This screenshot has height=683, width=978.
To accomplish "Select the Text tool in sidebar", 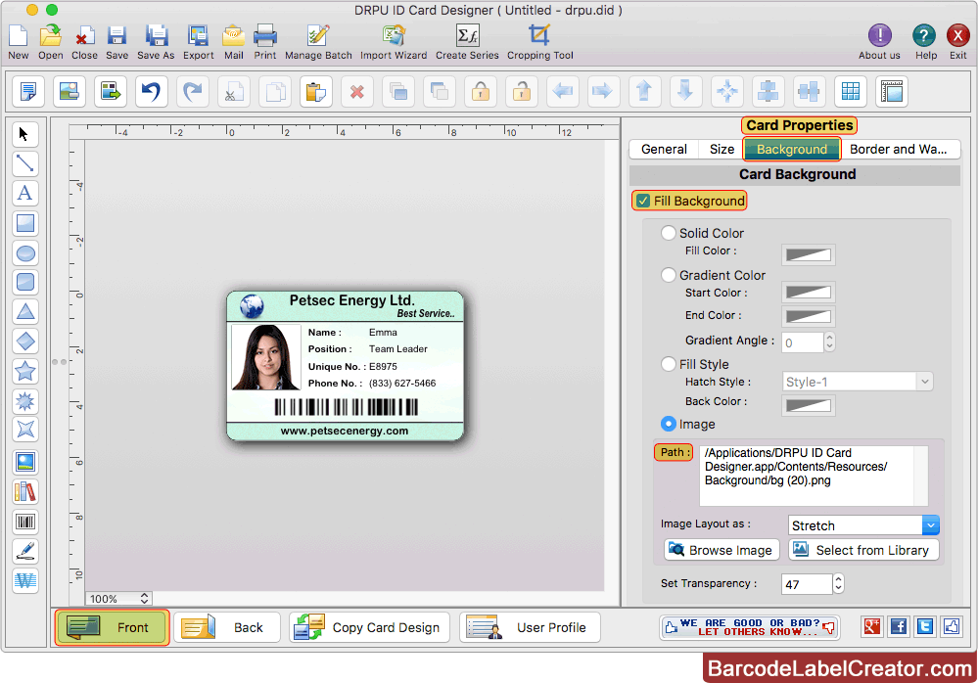I will pyautogui.click(x=25, y=194).
